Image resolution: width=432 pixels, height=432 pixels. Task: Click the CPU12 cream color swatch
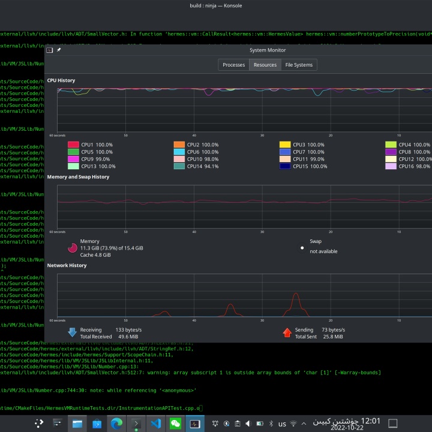391,159
